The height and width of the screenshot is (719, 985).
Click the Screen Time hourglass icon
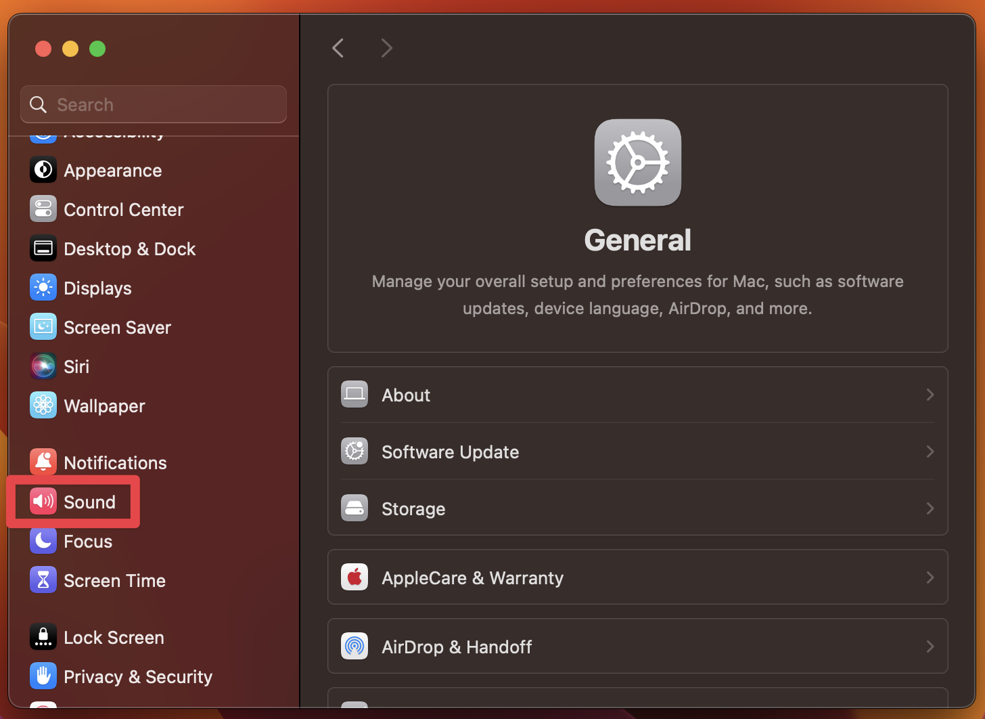43,580
